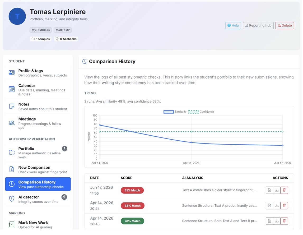
Task: Download the 31% Match comparison
Action: 277,190
